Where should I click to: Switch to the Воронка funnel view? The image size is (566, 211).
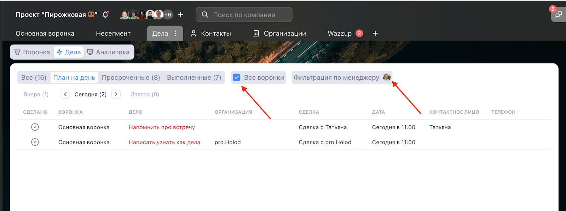(x=32, y=52)
